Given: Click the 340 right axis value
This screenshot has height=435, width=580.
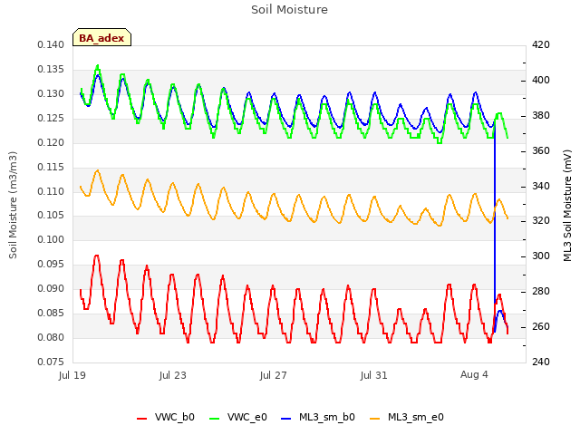Looking at the screenshot, I should click(541, 186).
